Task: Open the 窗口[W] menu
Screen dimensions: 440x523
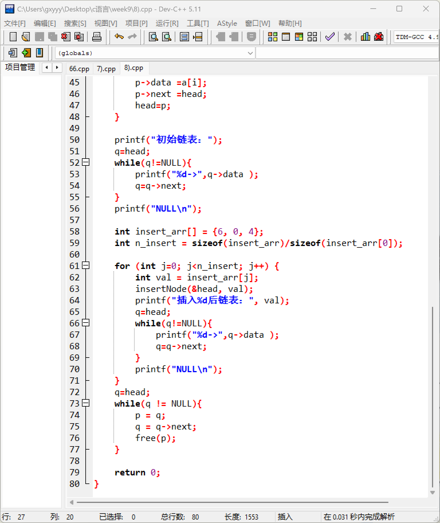Action: tap(258, 23)
